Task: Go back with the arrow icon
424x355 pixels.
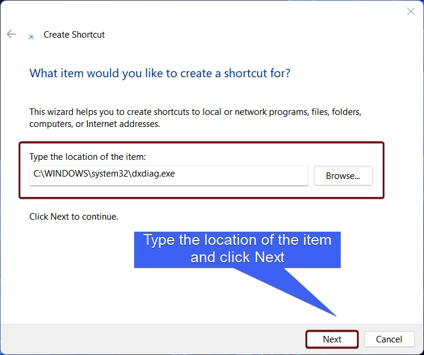Action: 11,34
